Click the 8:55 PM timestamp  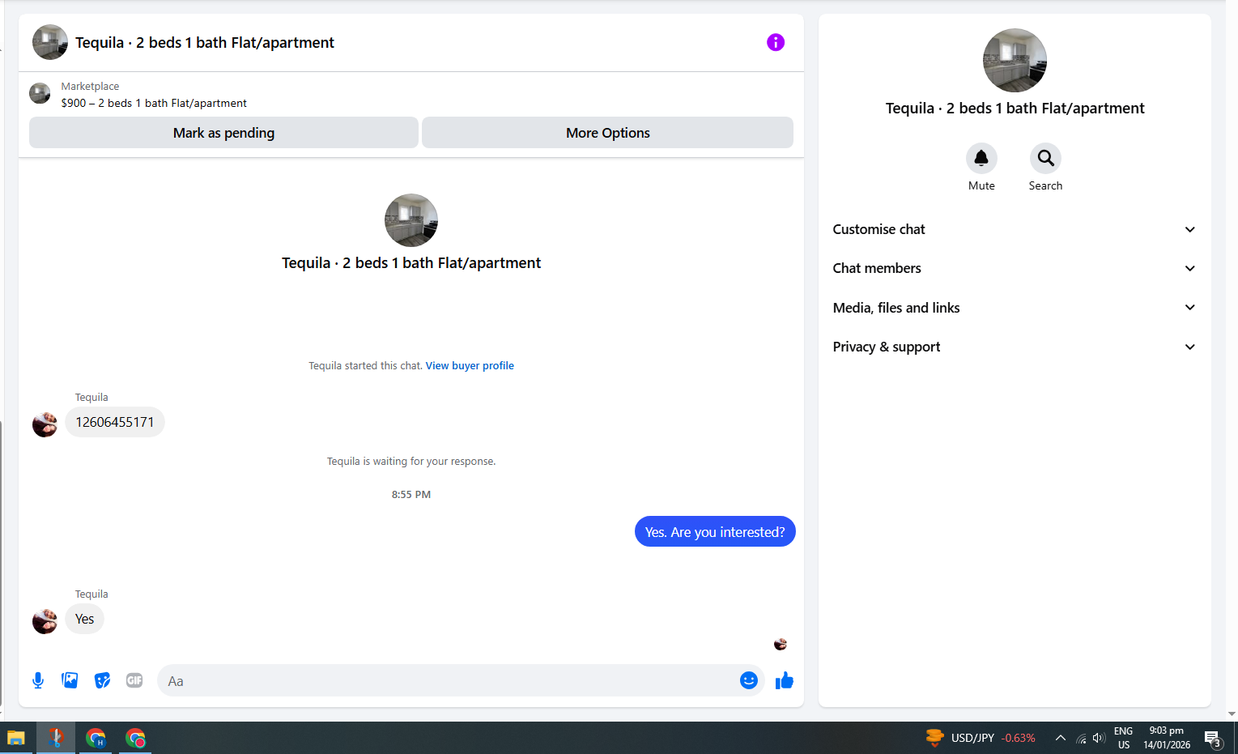coord(411,494)
